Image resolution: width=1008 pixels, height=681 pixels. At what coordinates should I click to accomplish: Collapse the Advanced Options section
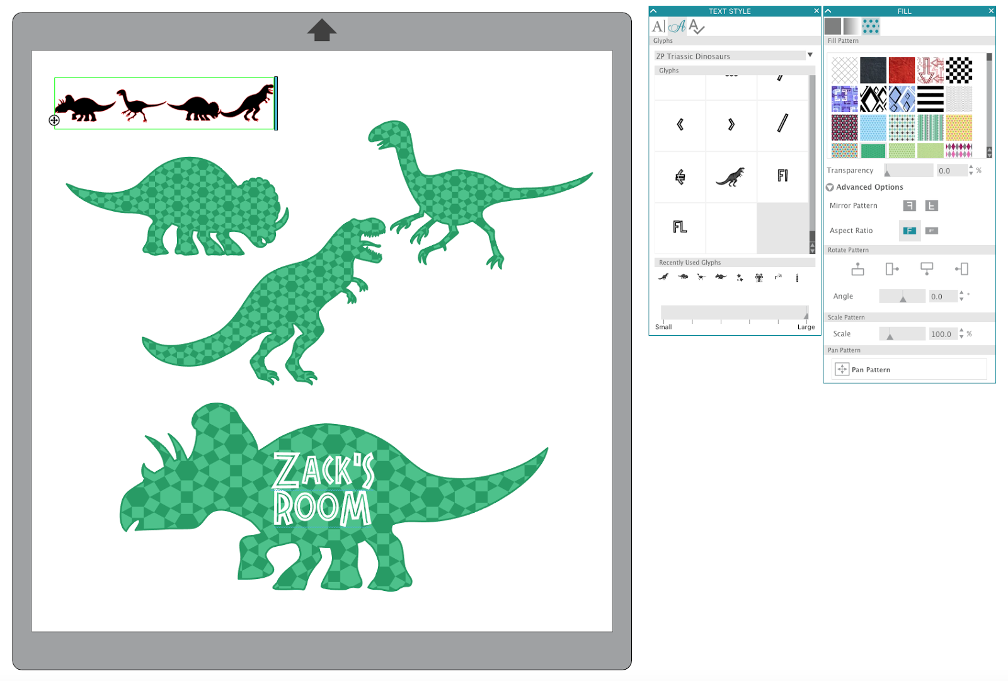(830, 187)
